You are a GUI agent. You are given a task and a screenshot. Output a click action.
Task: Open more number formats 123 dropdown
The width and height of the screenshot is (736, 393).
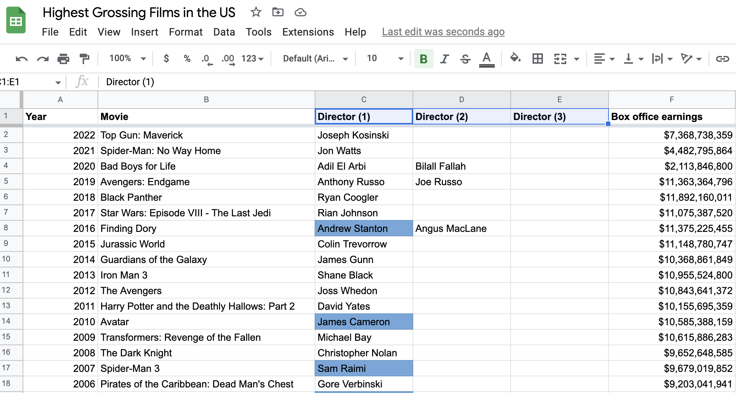click(252, 59)
